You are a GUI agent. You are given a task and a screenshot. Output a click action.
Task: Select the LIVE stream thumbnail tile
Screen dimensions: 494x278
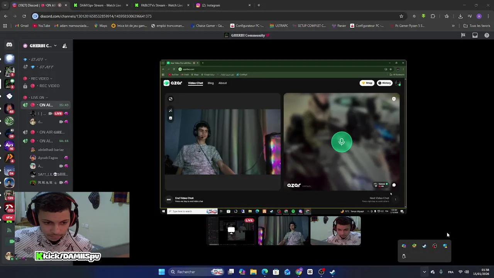[231, 231]
